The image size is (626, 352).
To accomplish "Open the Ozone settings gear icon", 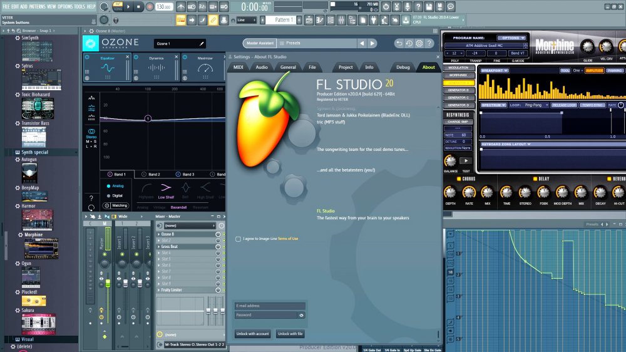I will (x=419, y=43).
